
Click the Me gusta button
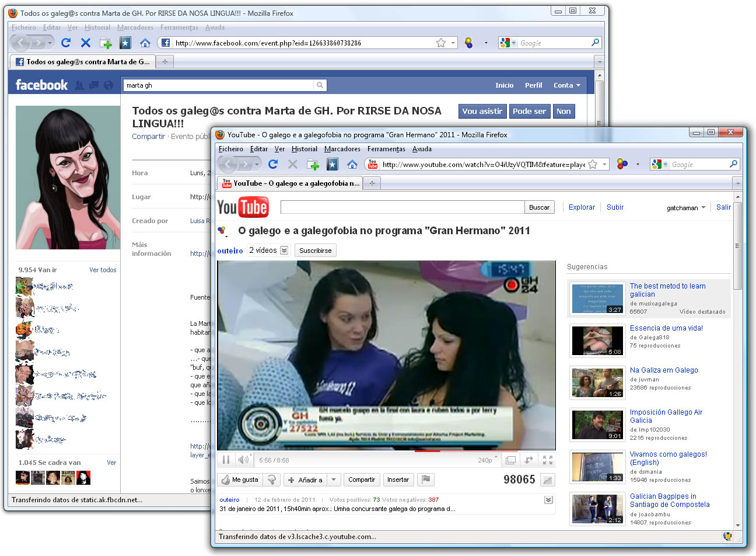point(239,479)
